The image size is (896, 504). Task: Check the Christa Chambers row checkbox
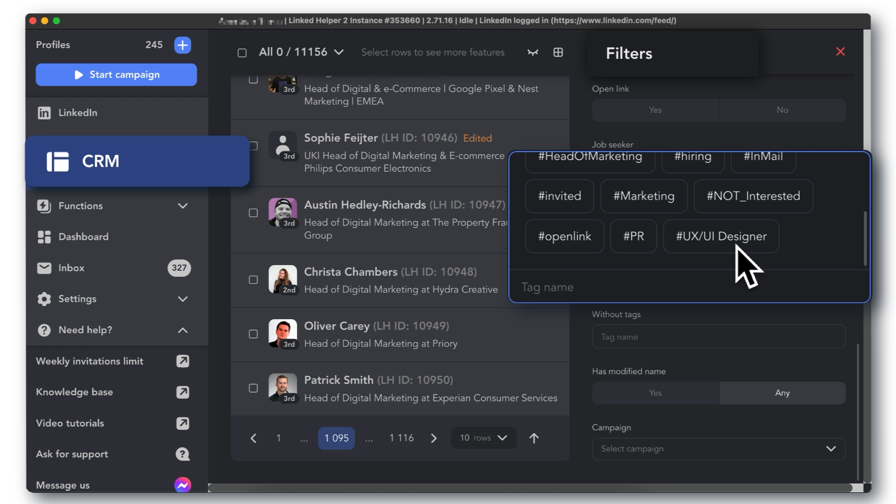(253, 280)
